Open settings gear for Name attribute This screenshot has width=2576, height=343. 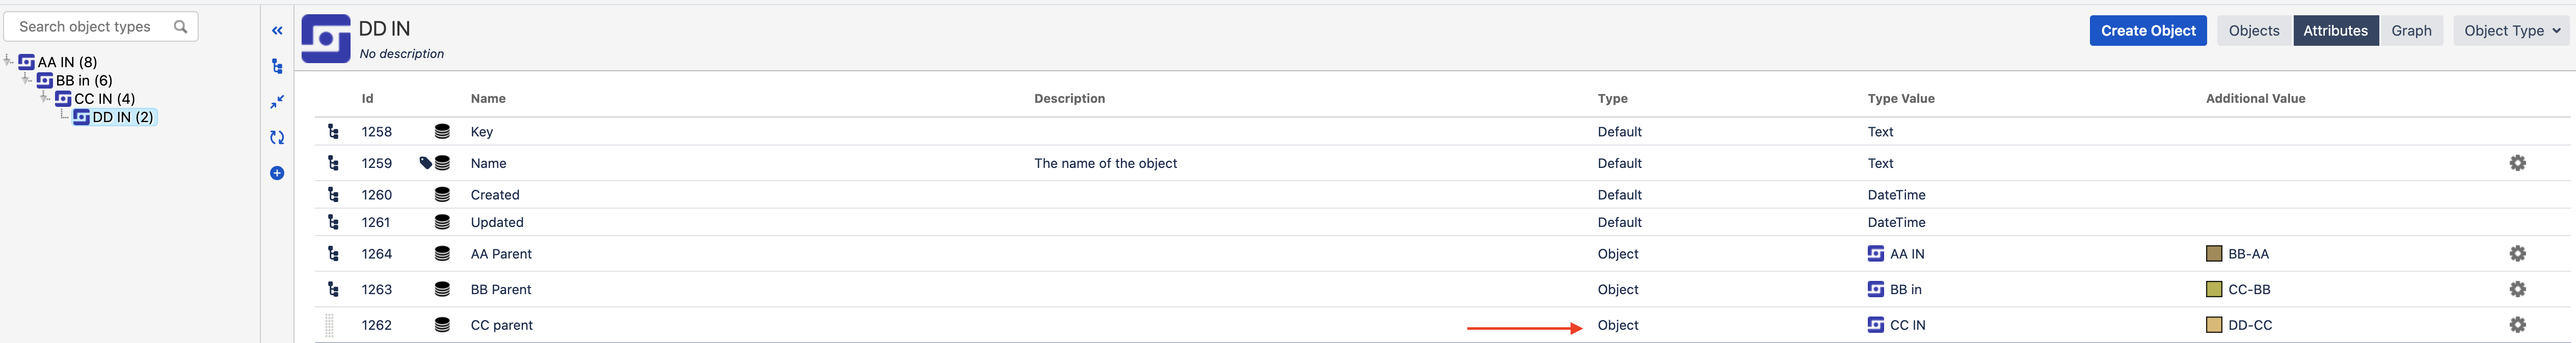point(2517,163)
